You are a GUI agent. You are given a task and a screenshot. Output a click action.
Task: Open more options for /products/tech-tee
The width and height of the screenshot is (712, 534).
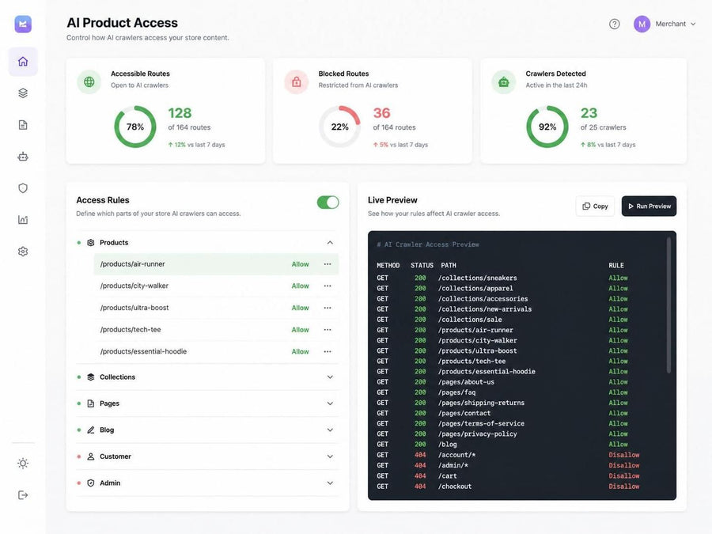pyautogui.click(x=328, y=330)
